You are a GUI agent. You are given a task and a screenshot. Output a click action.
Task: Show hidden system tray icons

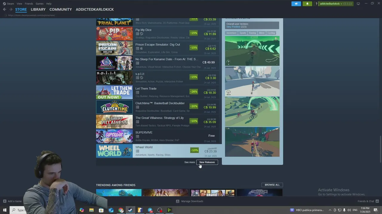click(330, 210)
